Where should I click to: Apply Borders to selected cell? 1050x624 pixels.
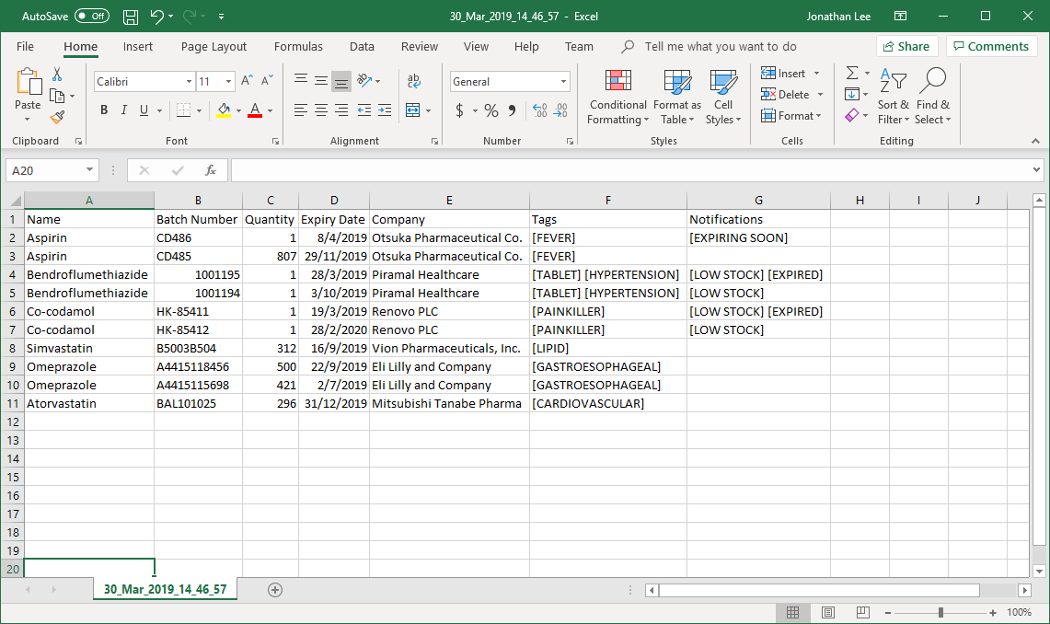tap(183, 110)
